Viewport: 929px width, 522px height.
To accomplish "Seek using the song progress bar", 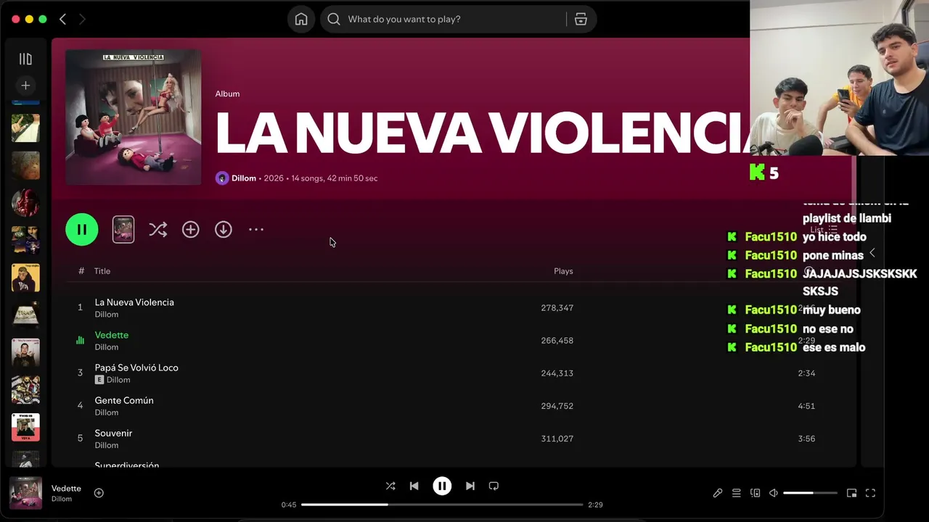I will click(x=442, y=505).
